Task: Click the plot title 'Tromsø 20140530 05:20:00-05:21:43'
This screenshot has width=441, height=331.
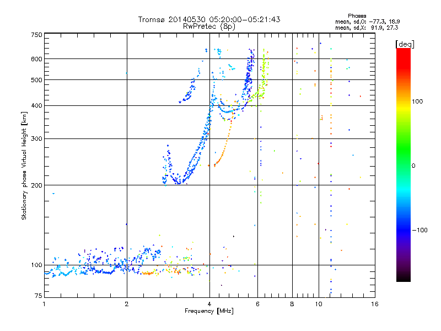Action: pyautogui.click(x=209, y=19)
